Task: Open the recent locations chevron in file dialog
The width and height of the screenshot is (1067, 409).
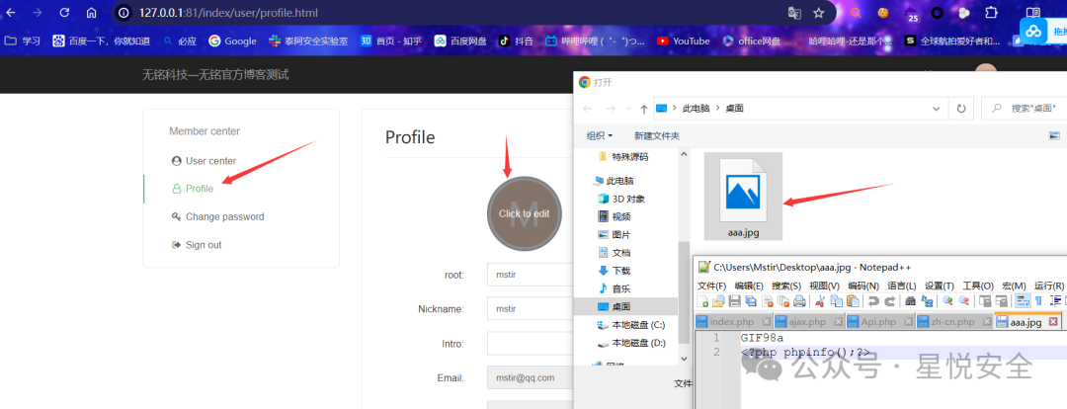Action: (x=628, y=109)
